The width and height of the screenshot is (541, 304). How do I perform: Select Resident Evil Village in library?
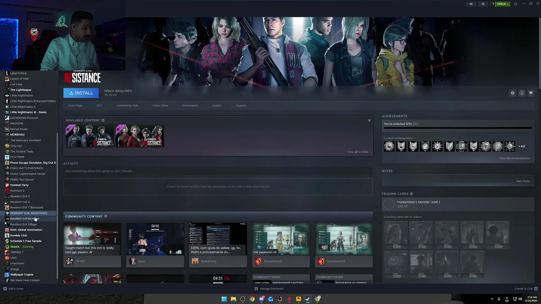(23, 224)
